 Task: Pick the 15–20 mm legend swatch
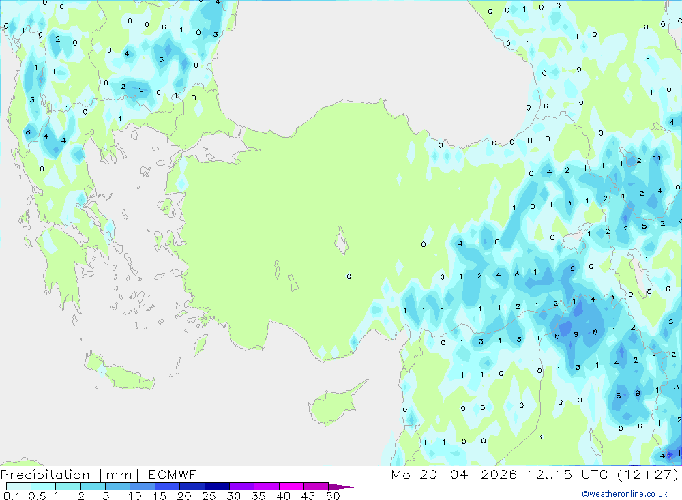click(x=167, y=486)
